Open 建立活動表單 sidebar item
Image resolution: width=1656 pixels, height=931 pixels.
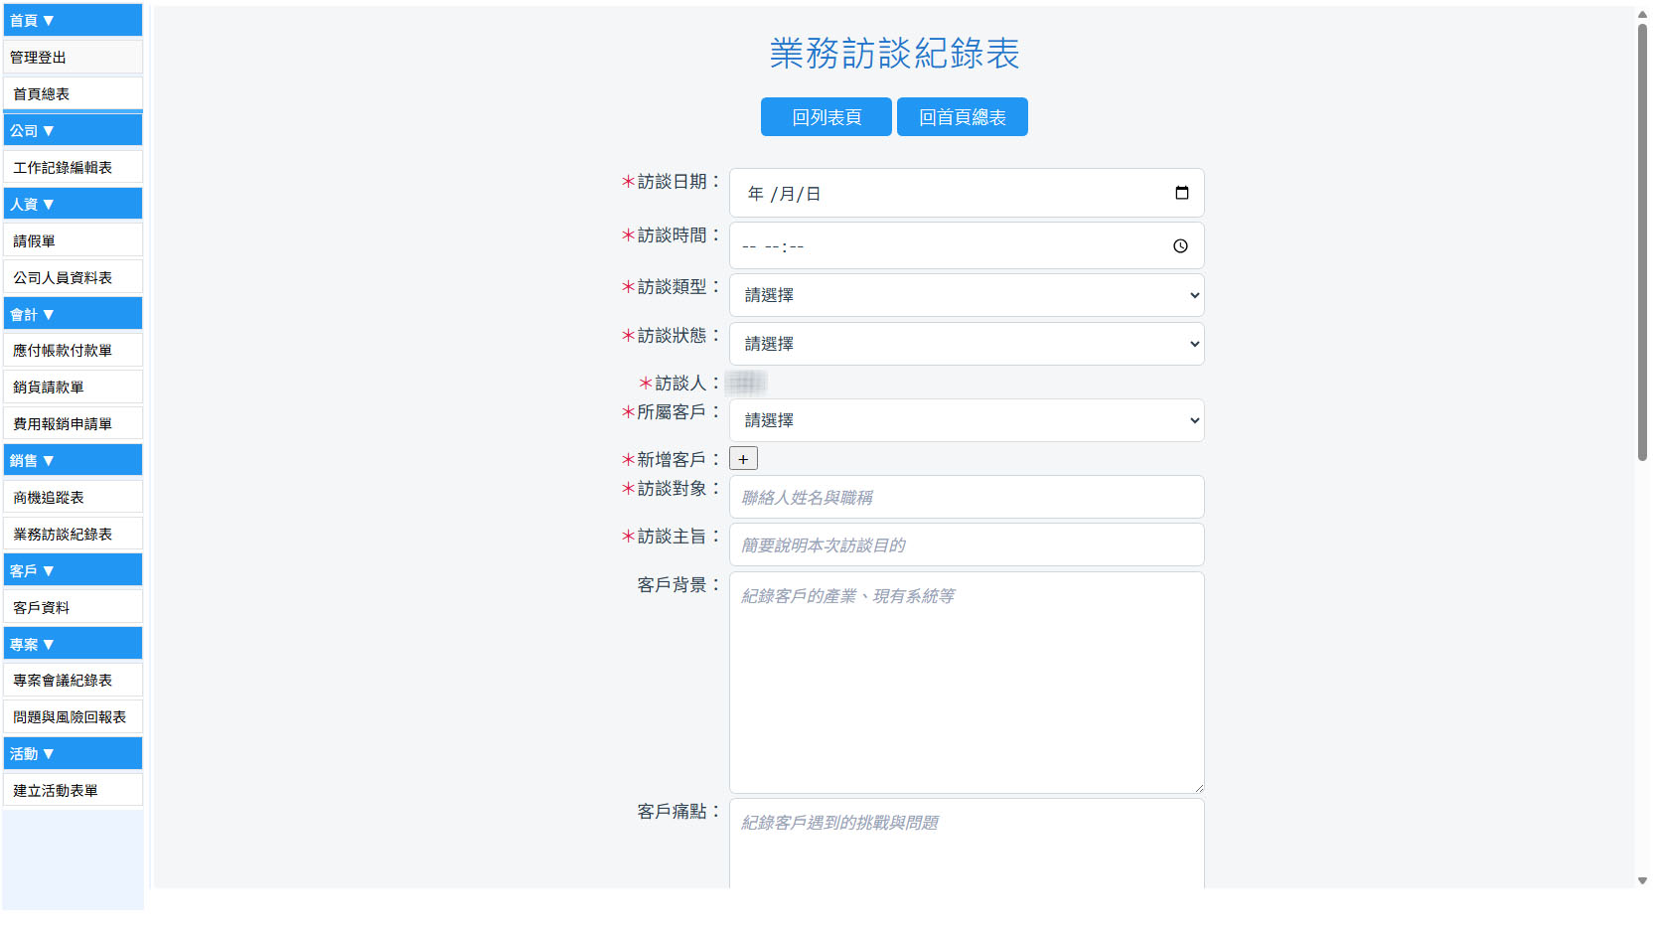click(x=73, y=790)
